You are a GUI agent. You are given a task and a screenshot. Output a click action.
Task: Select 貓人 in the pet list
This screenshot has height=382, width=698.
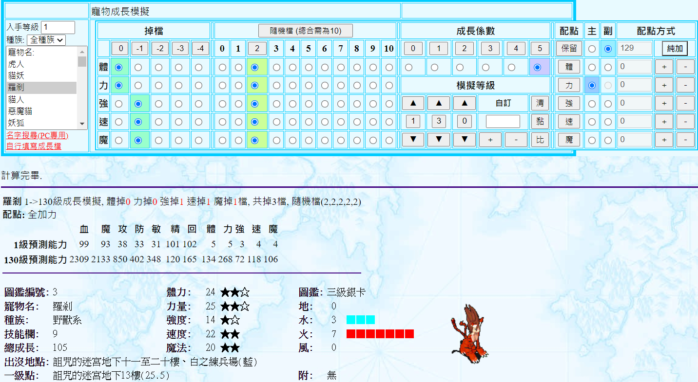pos(42,99)
